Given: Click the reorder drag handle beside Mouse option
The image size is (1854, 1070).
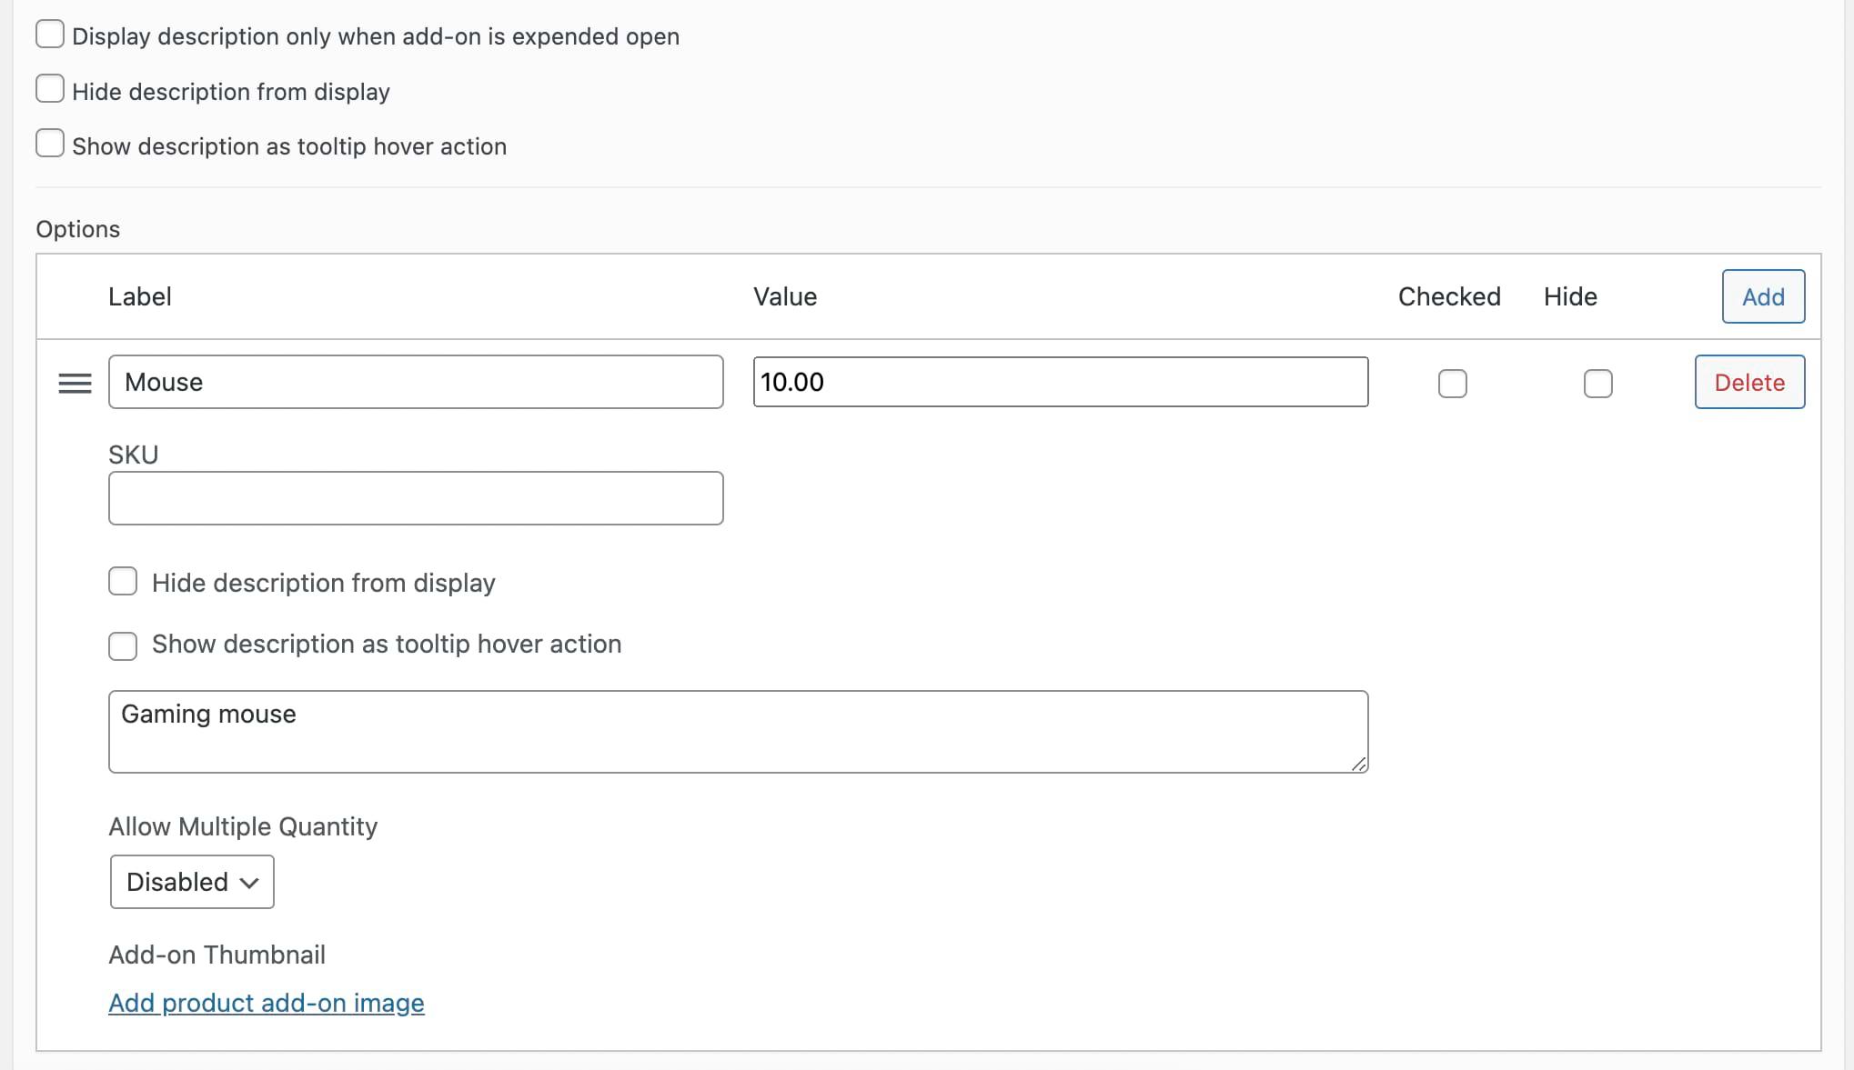Looking at the screenshot, I should (x=75, y=383).
